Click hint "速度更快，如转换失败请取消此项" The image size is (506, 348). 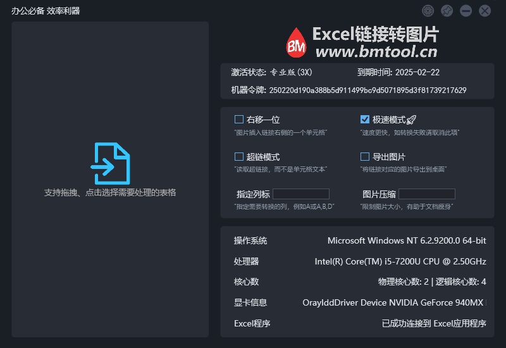[410, 133]
